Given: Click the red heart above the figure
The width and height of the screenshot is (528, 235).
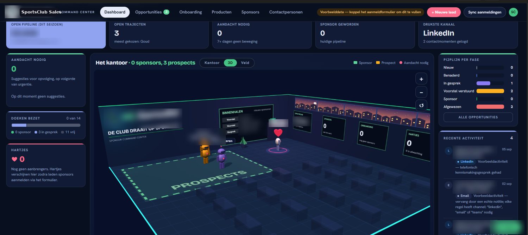Looking at the screenshot, I should click(278, 133).
